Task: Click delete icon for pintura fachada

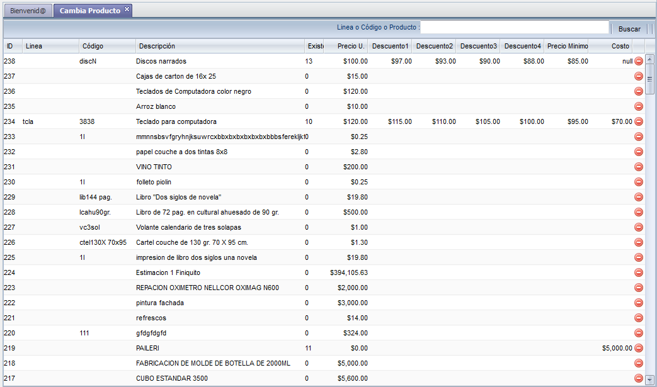Action: [638, 303]
